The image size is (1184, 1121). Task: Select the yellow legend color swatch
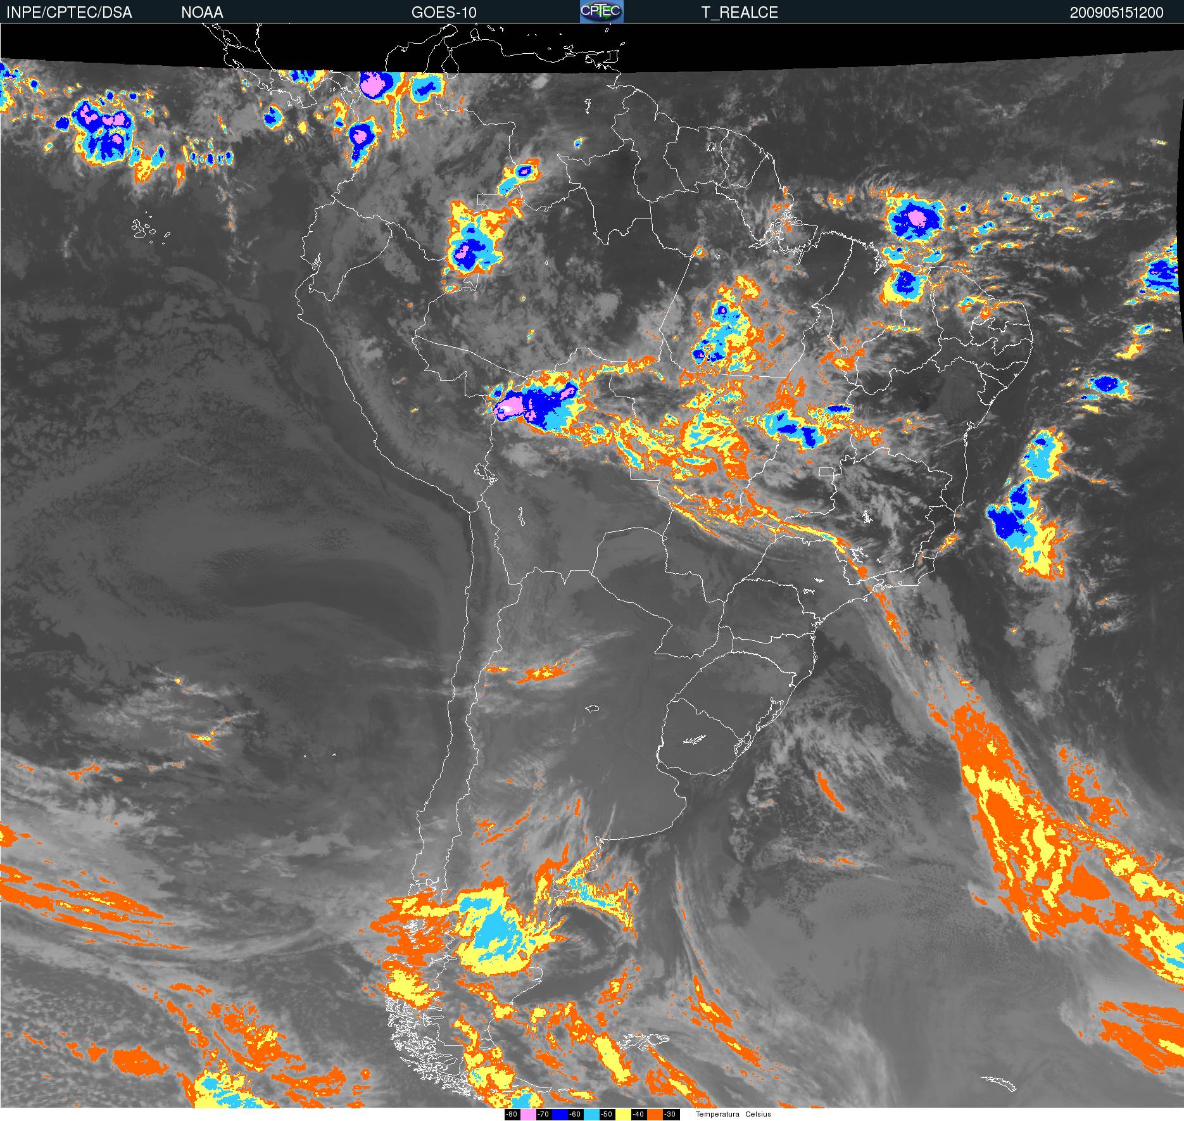coord(623,1115)
